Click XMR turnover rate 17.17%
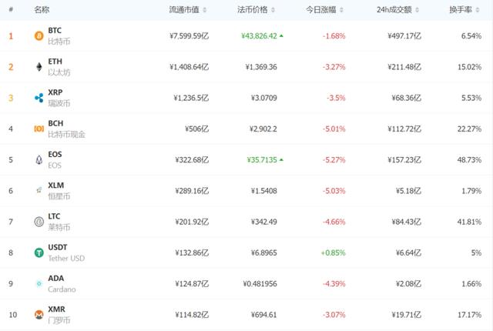Screen dimensions: 493x331 469,315
